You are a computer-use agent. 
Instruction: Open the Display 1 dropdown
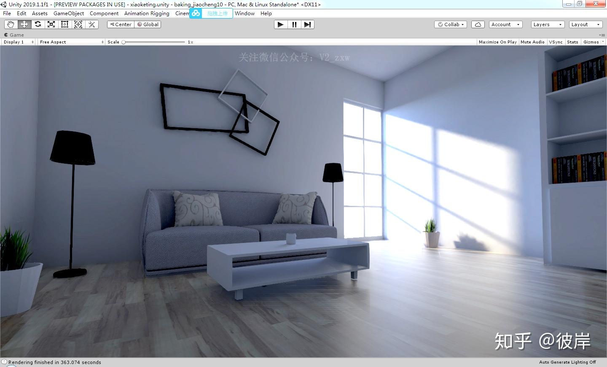[x=18, y=42]
